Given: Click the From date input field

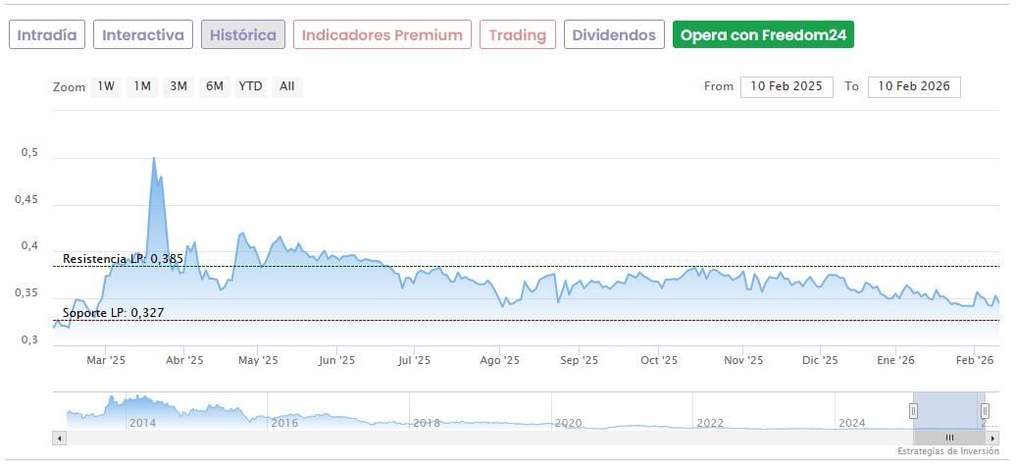Looking at the screenshot, I should click(x=787, y=86).
